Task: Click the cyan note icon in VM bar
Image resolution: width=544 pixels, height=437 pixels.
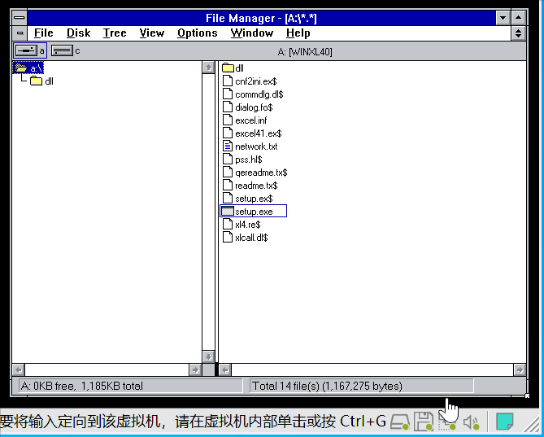Action: pos(505,422)
